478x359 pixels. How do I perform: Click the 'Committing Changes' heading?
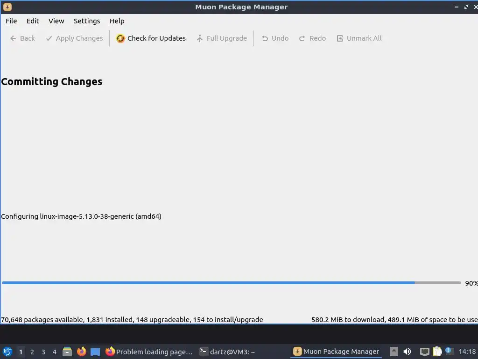(x=52, y=82)
